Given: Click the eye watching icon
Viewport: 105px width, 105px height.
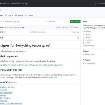Looking at the screenshot, I should 84,40.
